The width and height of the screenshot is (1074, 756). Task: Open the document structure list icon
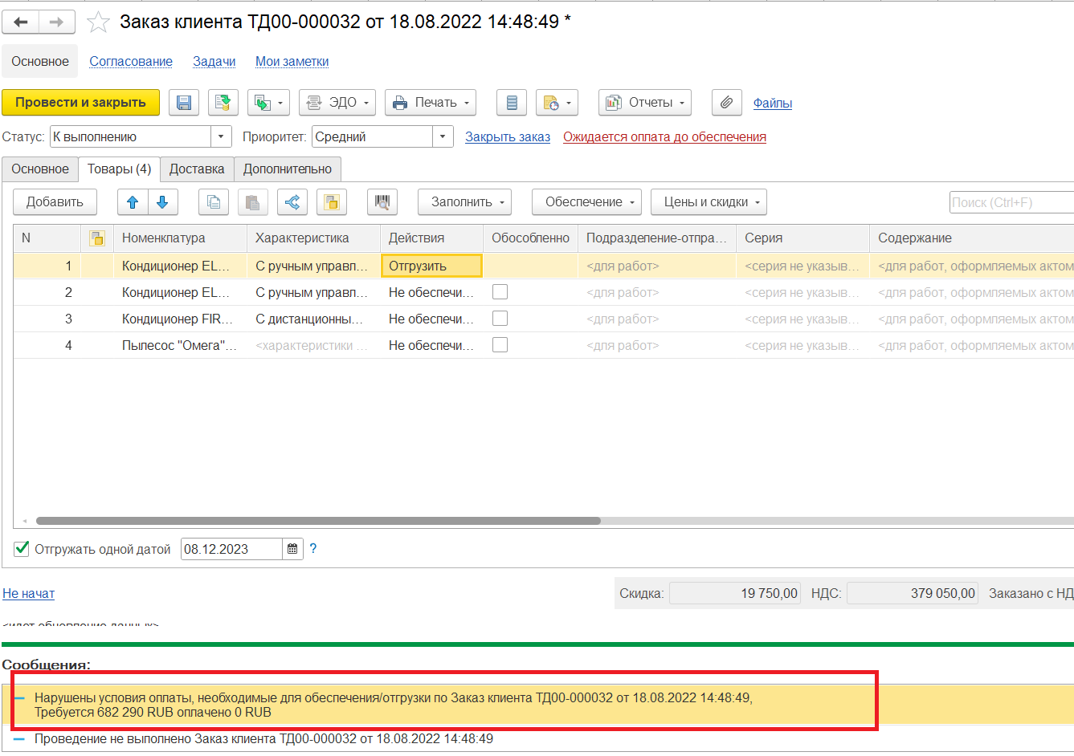512,103
